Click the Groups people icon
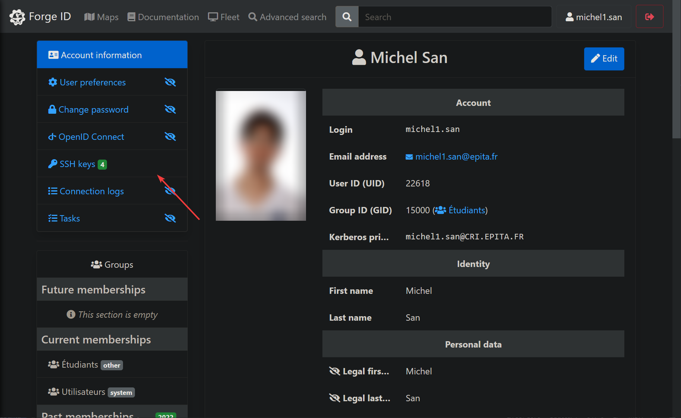The width and height of the screenshot is (681, 418). click(96, 265)
